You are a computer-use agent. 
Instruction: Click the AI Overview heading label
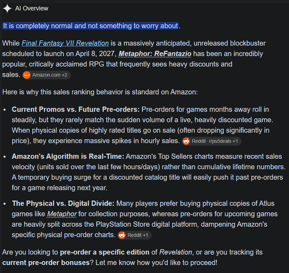31,8
